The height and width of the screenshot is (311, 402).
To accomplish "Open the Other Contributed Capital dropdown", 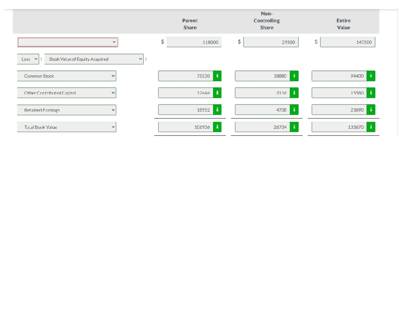I will tap(67, 93).
